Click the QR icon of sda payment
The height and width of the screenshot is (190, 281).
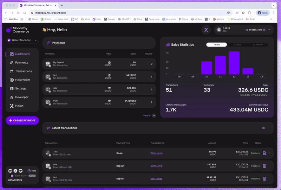(x=48, y=89)
